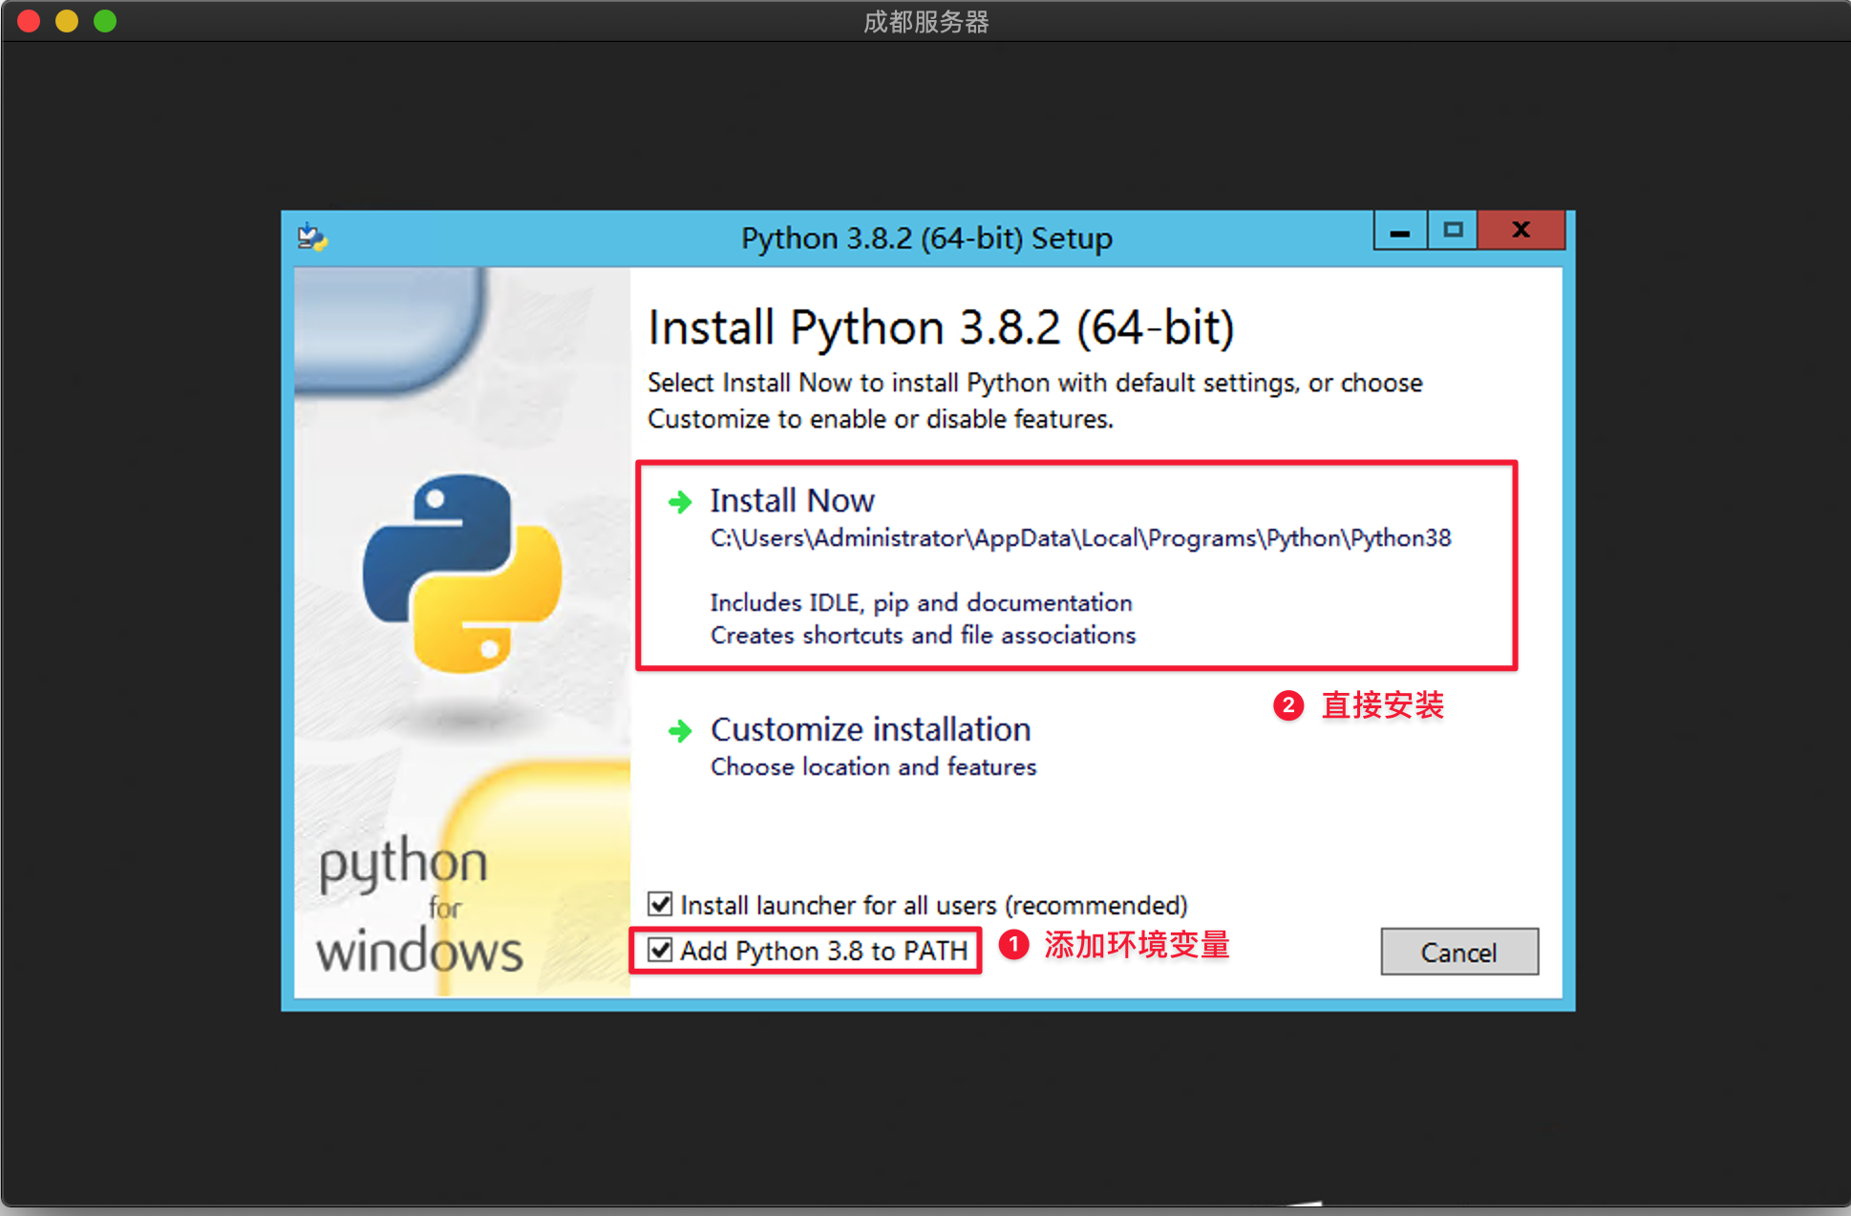1851x1216 pixels.
Task: Click the green macOS zoom button
Action: point(105,21)
